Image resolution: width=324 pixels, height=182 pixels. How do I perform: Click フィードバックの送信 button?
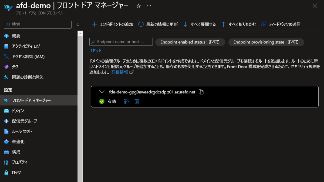coord(281,24)
